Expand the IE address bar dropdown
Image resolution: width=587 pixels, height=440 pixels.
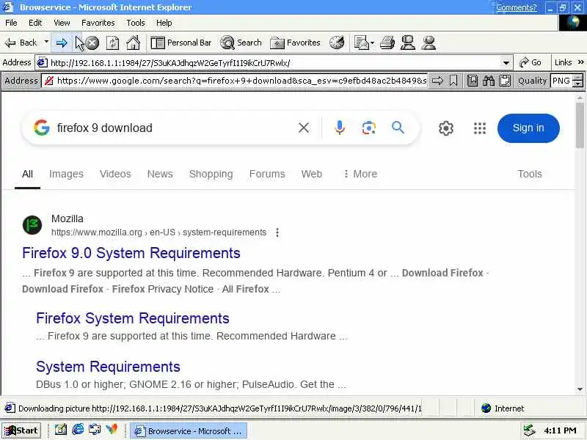[x=506, y=63]
